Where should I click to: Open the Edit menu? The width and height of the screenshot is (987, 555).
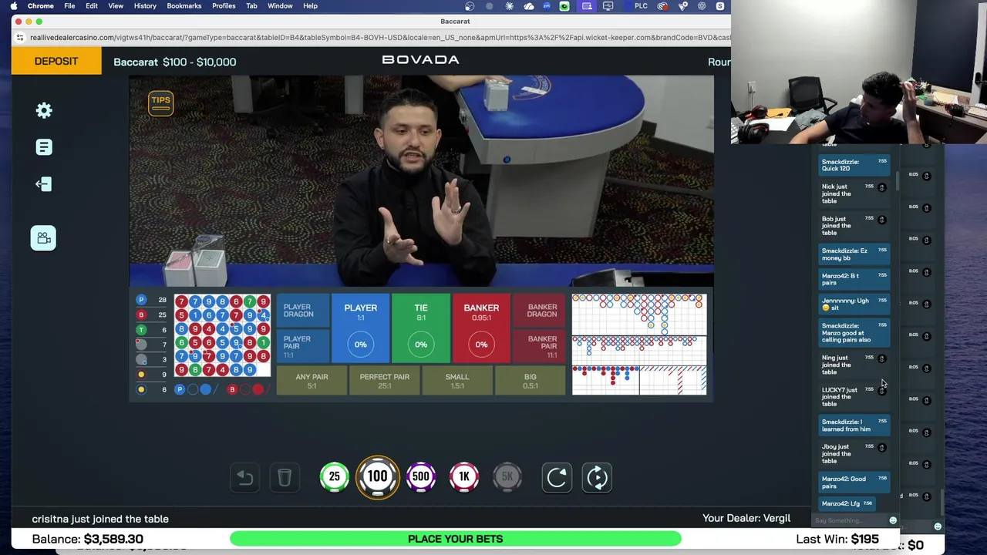coord(92,5)
